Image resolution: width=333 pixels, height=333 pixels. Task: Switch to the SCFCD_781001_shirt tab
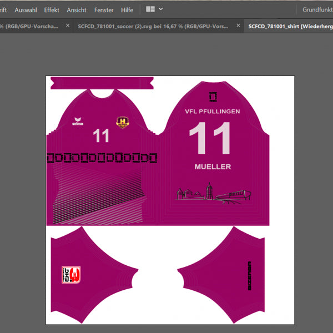289,26
